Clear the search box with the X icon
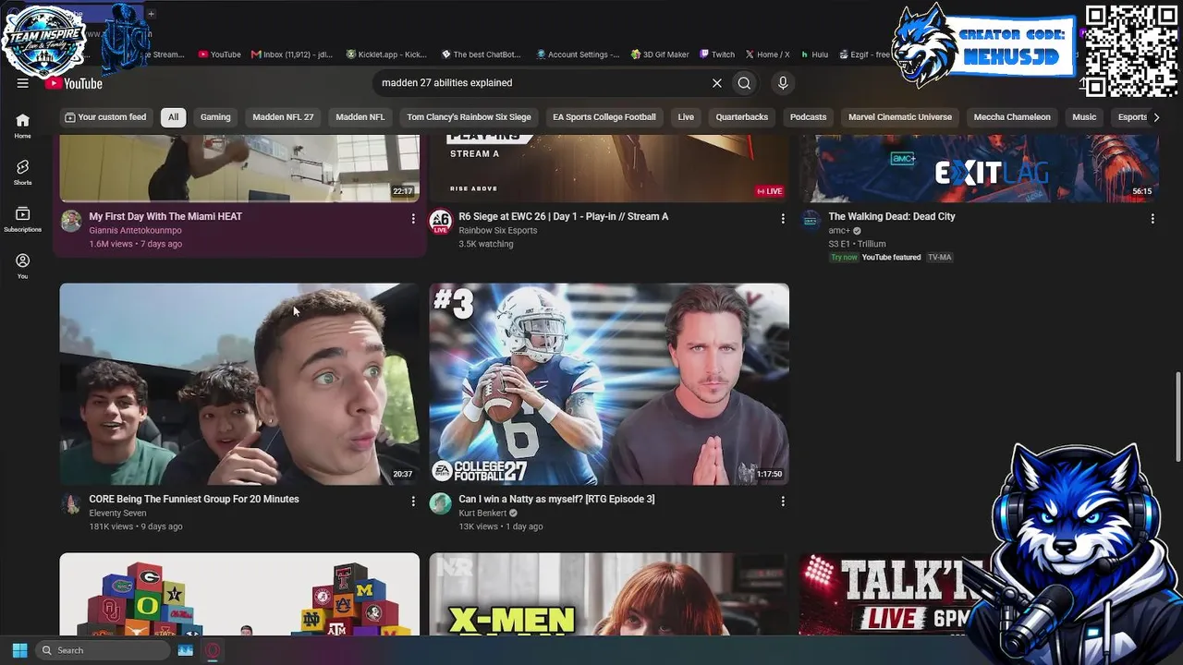 [716, 83]
